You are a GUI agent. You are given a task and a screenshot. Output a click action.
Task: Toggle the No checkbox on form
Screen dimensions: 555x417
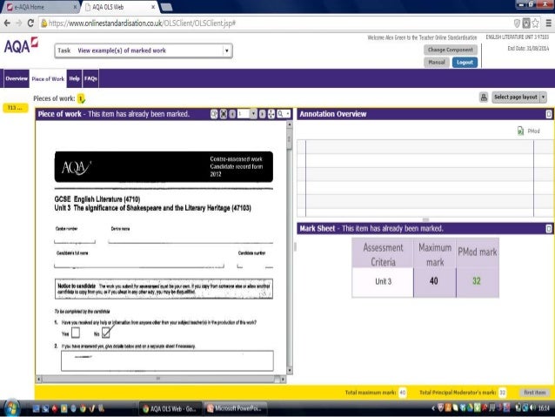click(x=105, y=333)
